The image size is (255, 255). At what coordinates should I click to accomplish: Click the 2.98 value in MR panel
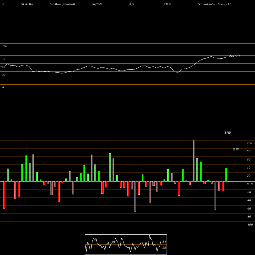pos(236,149)
